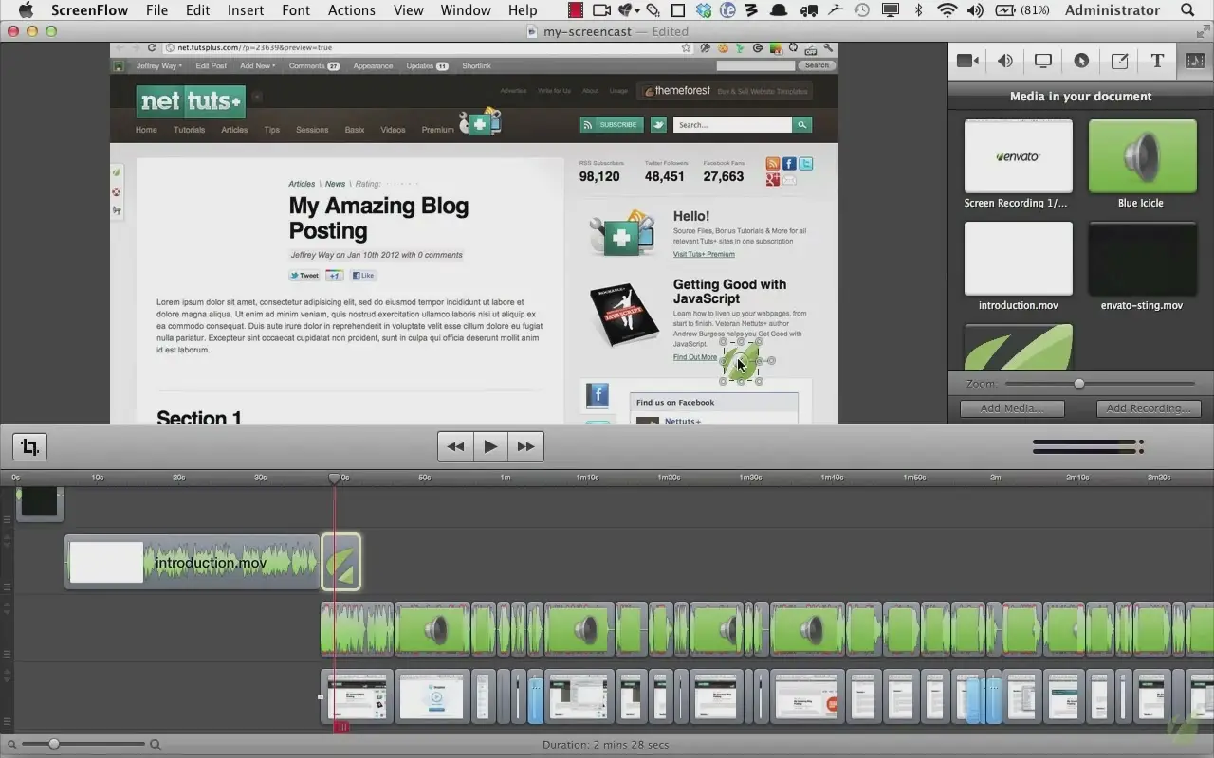Click the Nettuts Search field in preview
The image size is (1214, 758).
732,125
